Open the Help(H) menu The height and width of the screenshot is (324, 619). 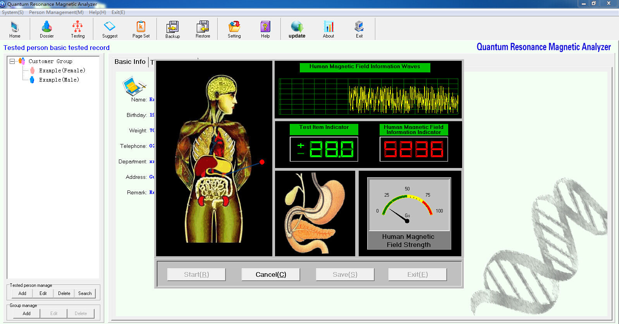(98, 12)
